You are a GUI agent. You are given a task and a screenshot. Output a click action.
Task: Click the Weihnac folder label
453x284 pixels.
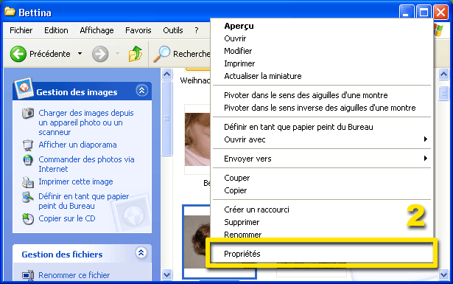pos(195,80)
